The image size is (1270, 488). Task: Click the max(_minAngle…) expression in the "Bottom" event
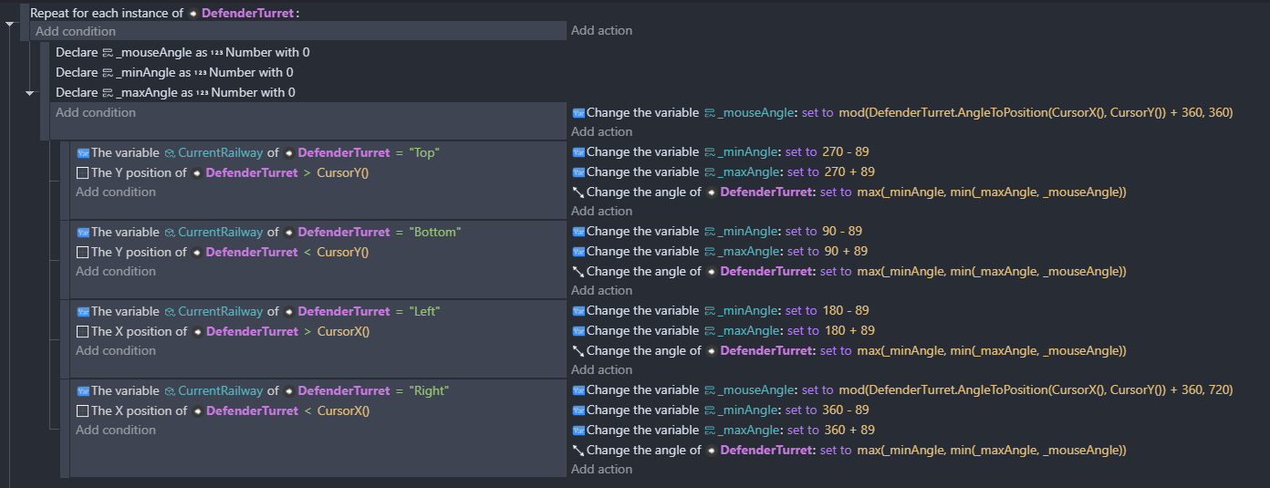point(992,272)
